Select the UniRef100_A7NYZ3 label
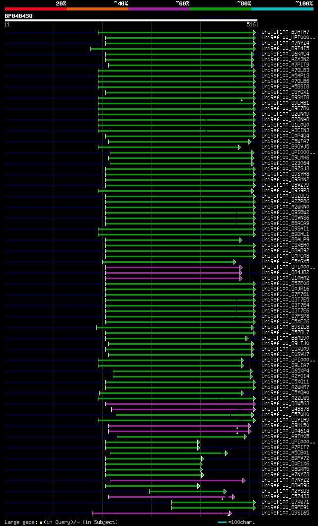Screen dimensions: 318x526 (286, 475)
